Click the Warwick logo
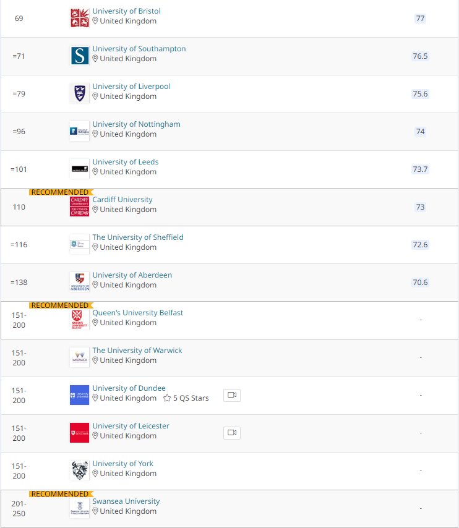This screenshot has width=459, height=528. pos(80,357)
